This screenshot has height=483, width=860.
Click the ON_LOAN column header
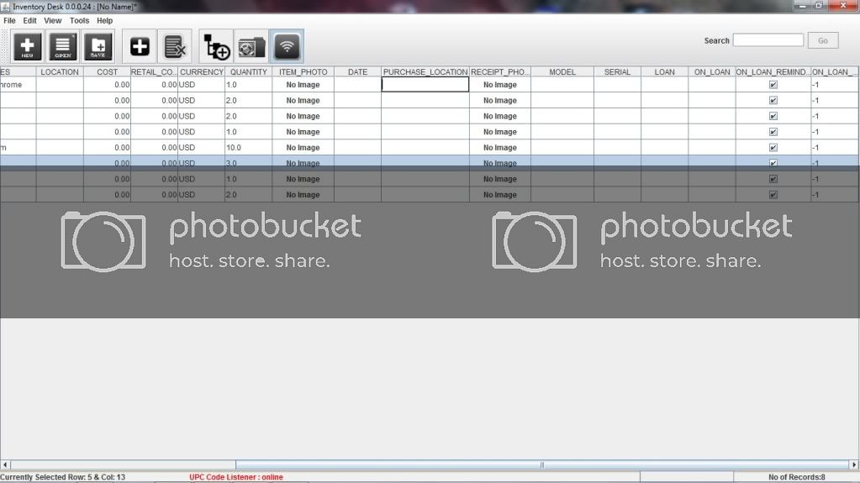click(712, 71)
